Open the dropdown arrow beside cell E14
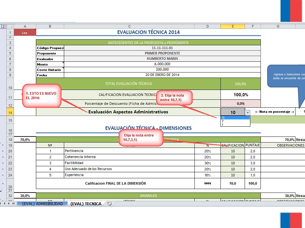305x228 pixels. [247, 112]
